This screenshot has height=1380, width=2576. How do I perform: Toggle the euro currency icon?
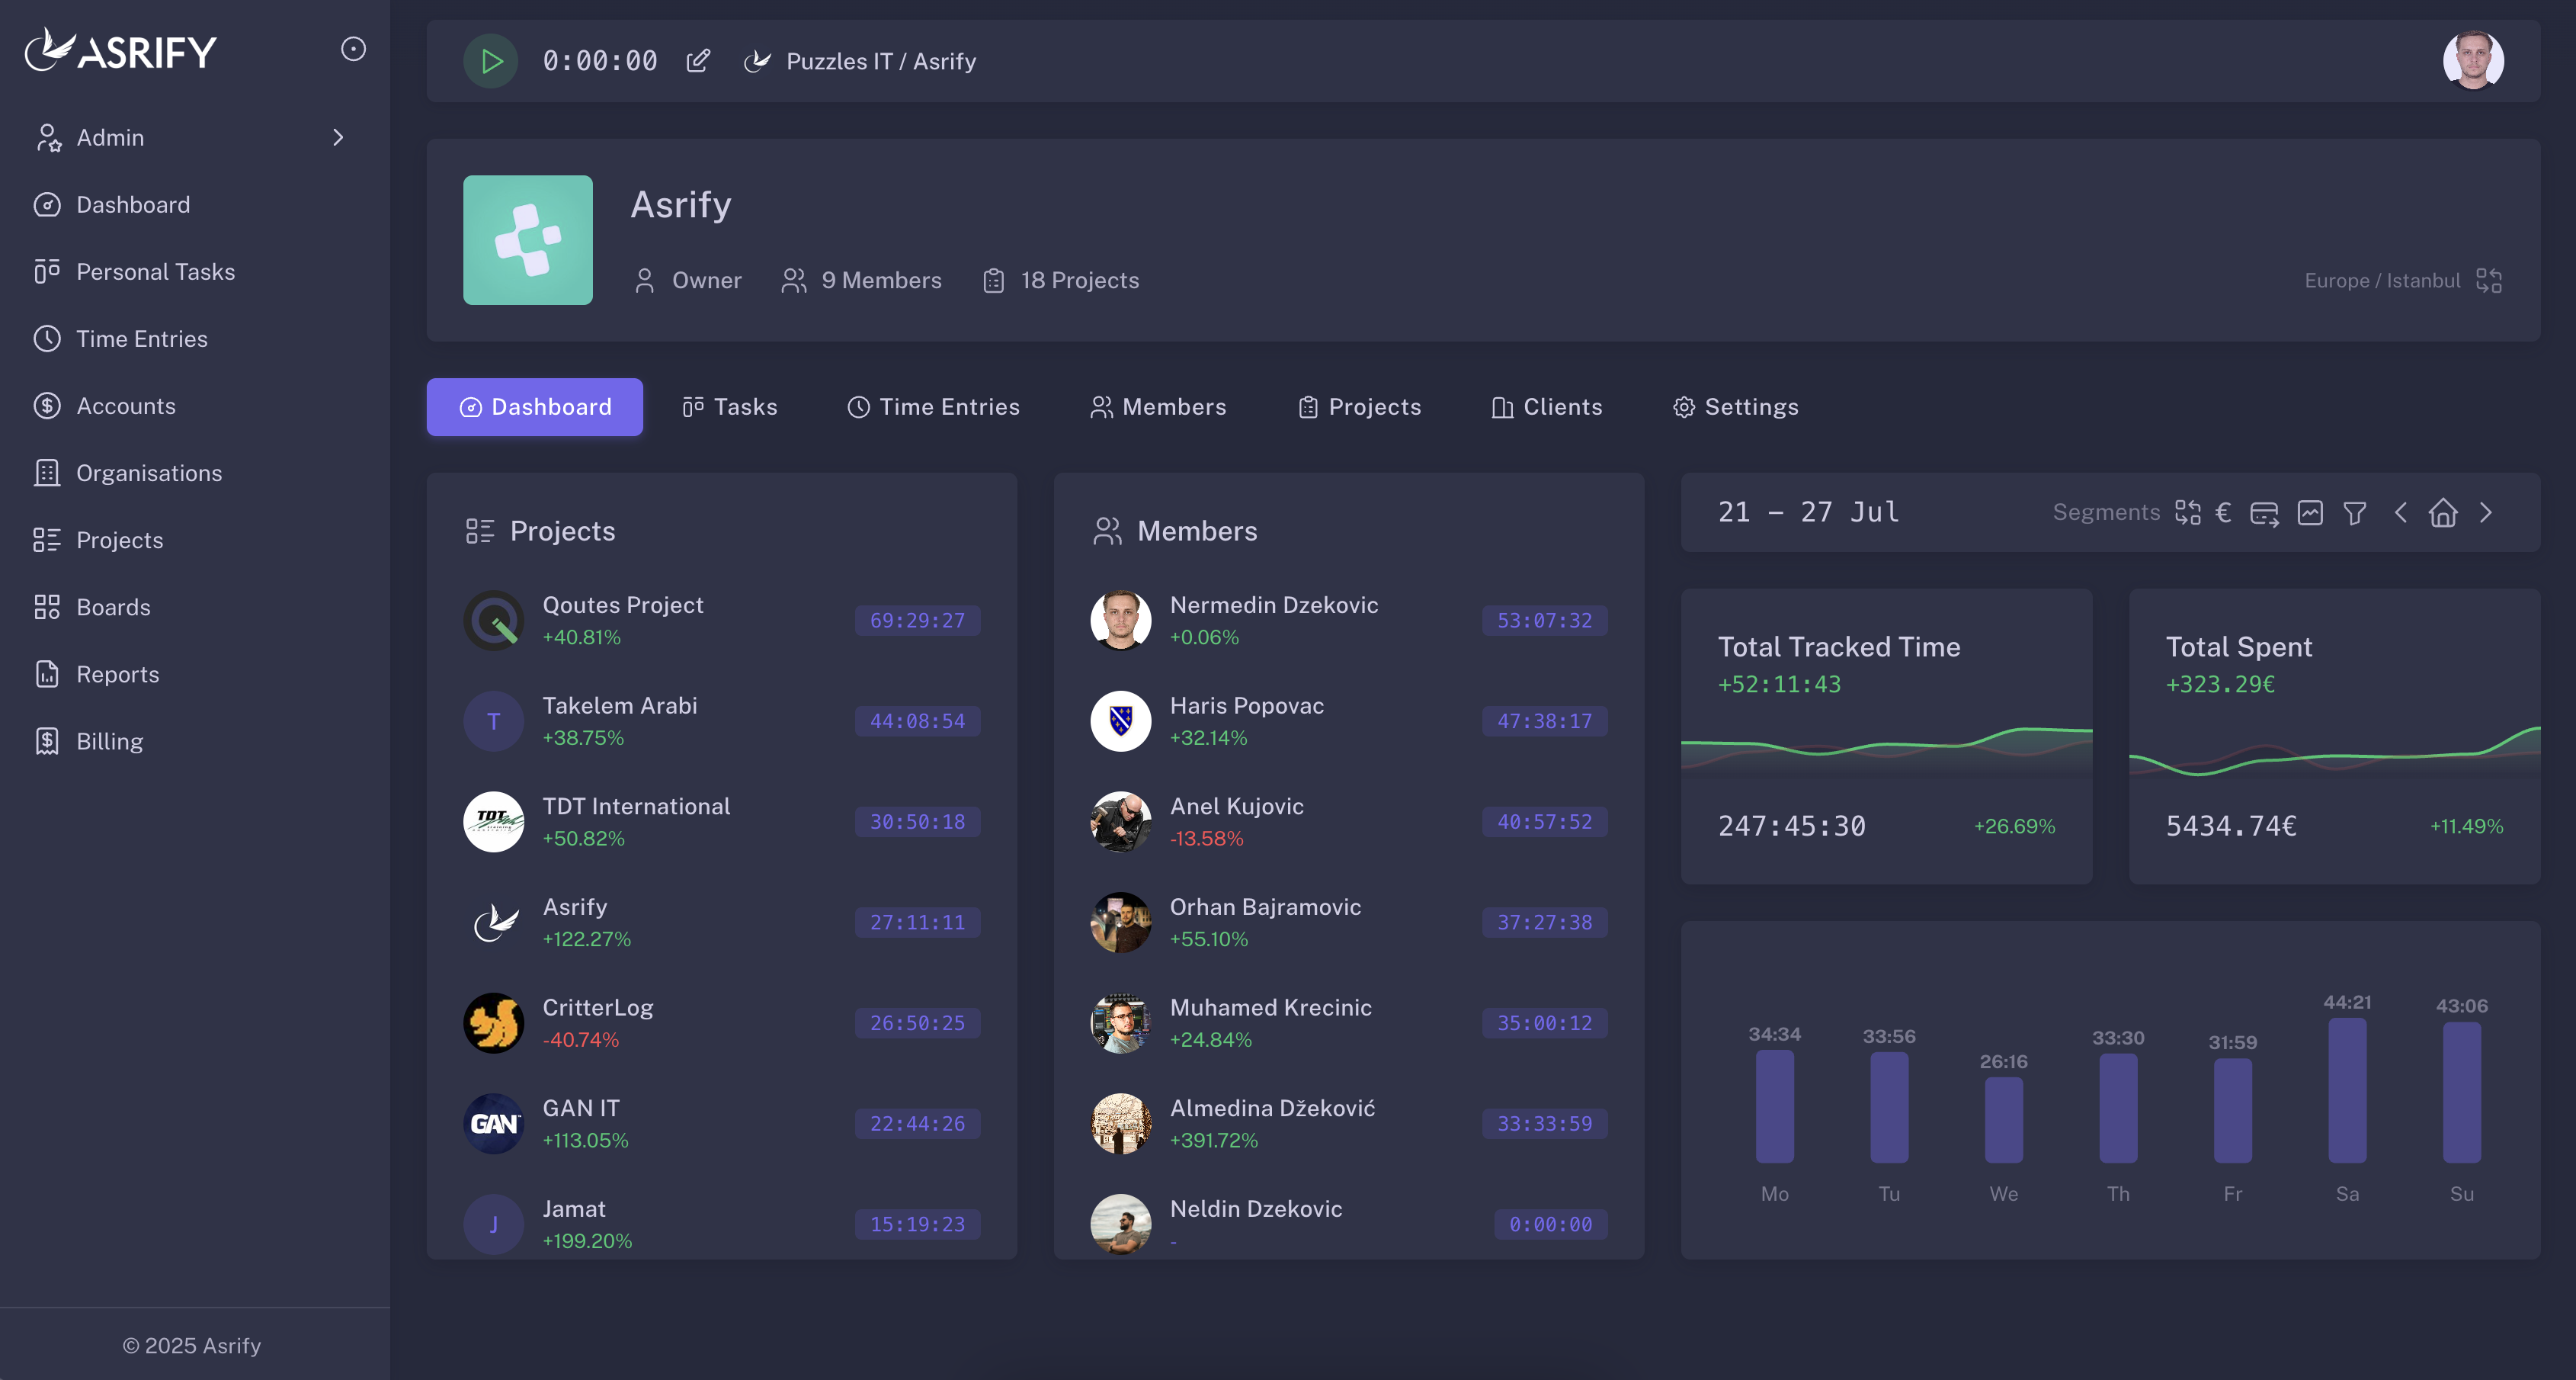2223,512
